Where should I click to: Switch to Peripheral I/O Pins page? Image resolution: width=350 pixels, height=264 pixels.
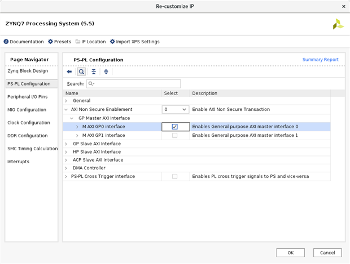tap(28, 97)
